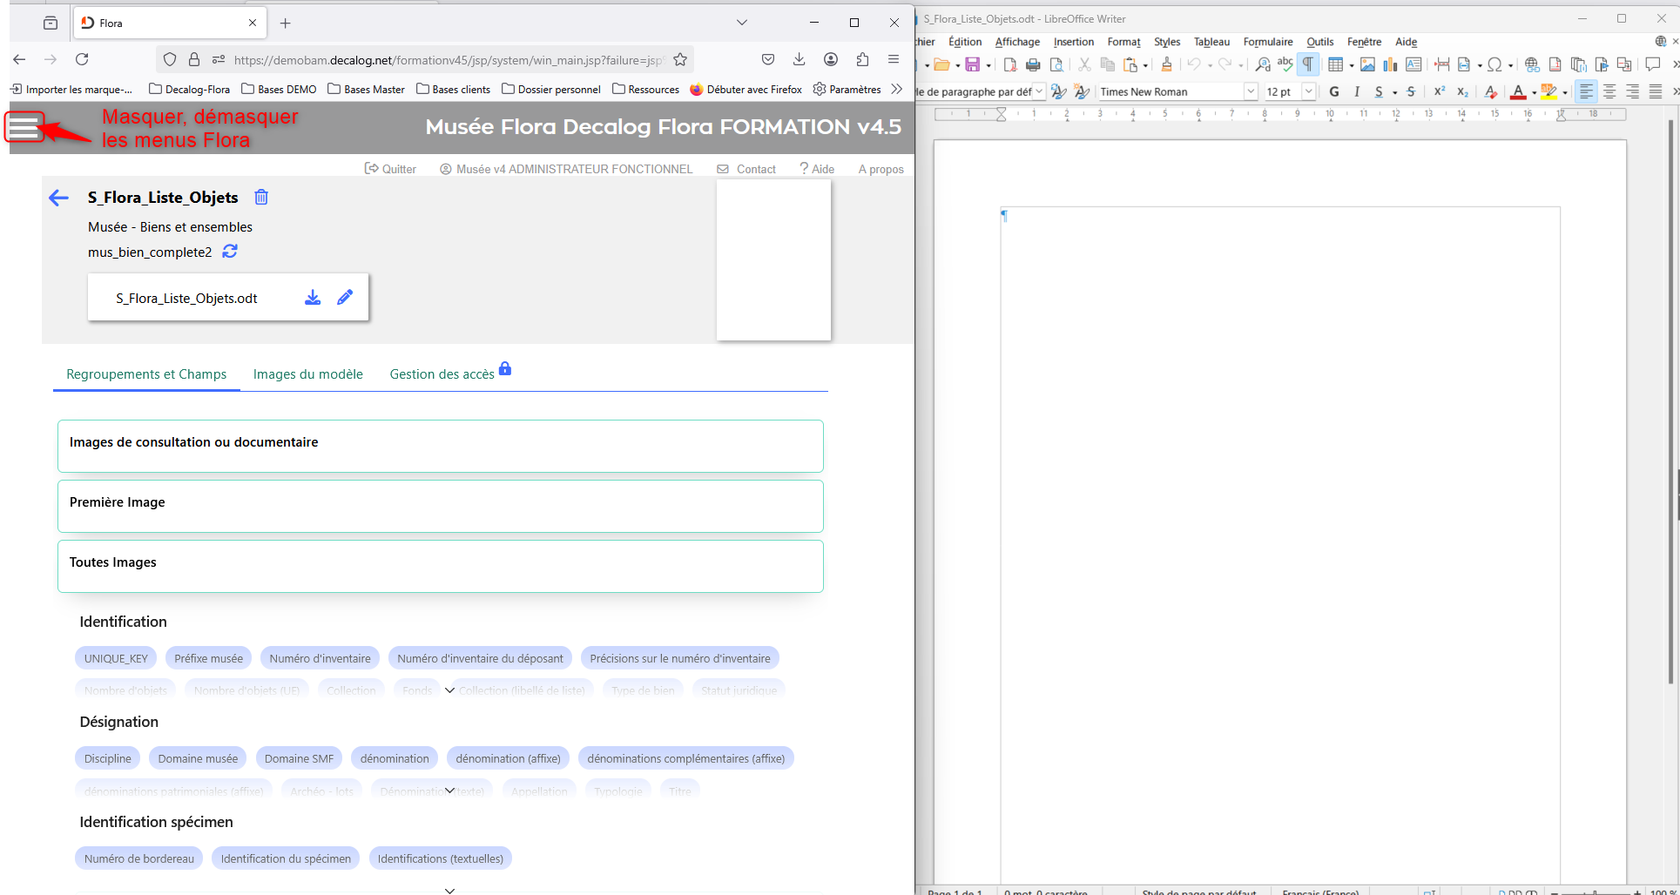Image resolution: width=1680 pixels, height=895 pixels.
Task: Insert a table in Writer document
Action: [1334, 64]
